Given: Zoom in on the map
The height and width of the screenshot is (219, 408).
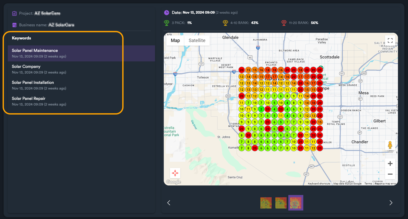Looking at the screenshot, I should pos(390,164).
